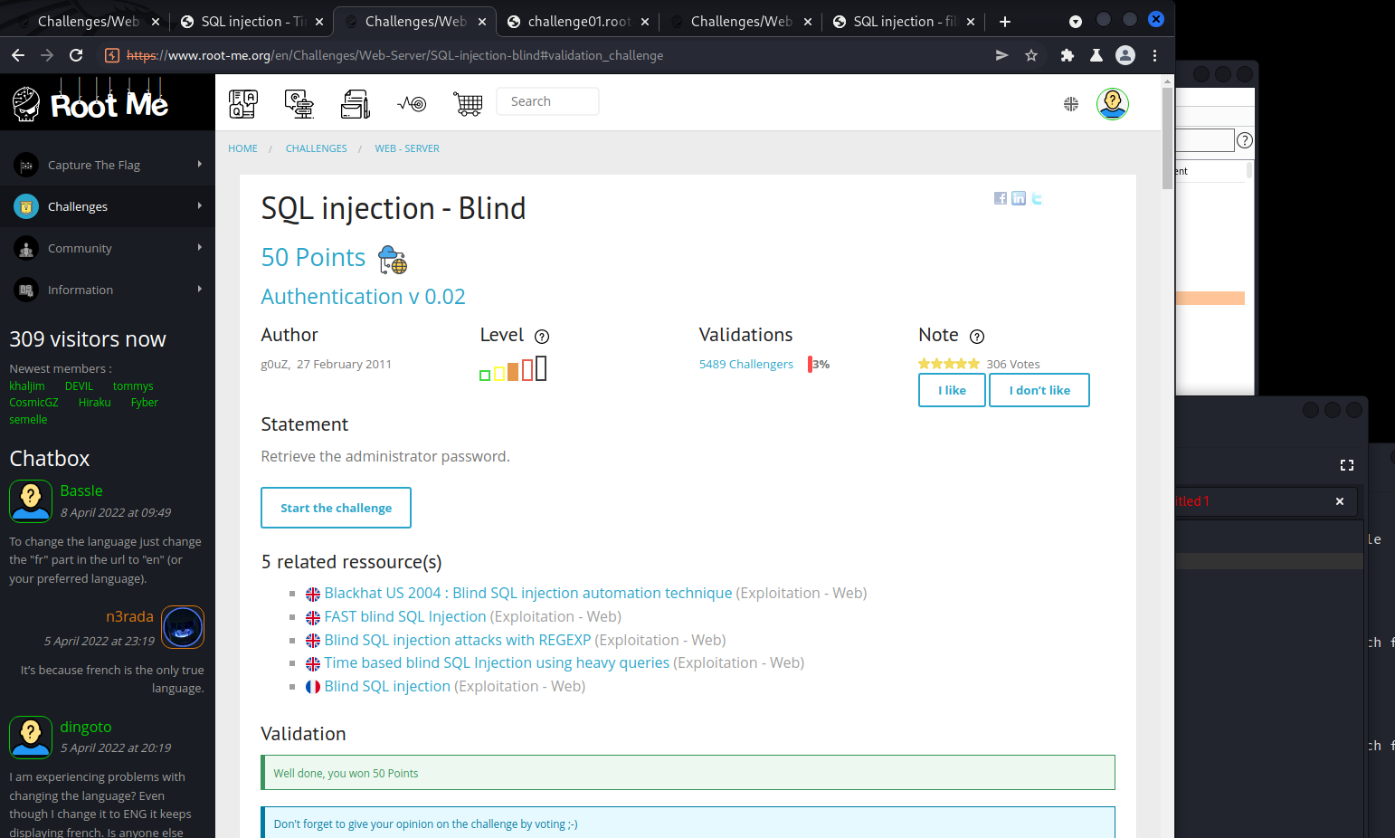
Task: Share challenge on LinkedIn icon
Action: (1019, 198)
